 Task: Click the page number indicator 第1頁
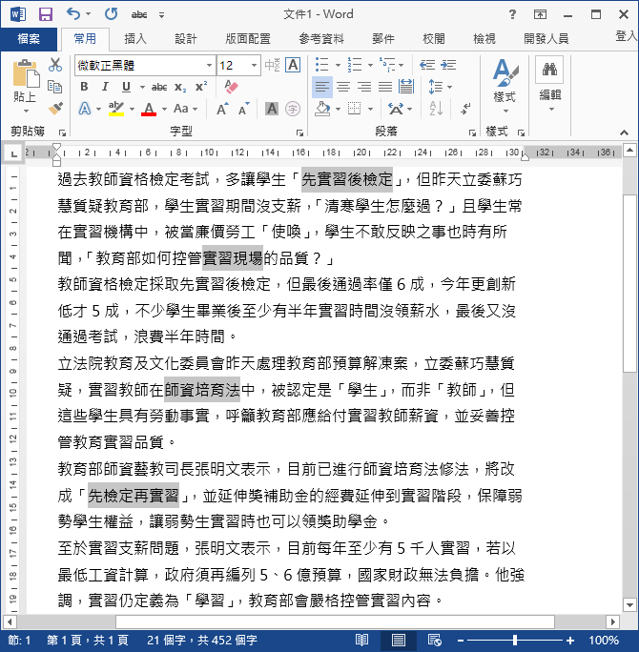click(88, 640)
